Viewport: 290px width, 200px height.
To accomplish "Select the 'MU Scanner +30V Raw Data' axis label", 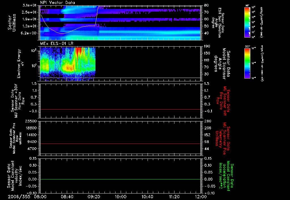I will coord(18,101).
